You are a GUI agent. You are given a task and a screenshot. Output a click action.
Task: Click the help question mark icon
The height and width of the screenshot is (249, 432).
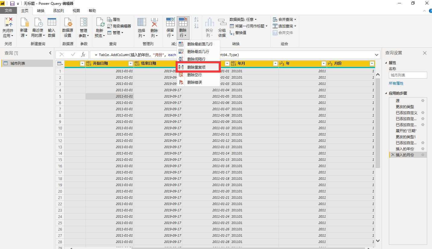point(430,11)
